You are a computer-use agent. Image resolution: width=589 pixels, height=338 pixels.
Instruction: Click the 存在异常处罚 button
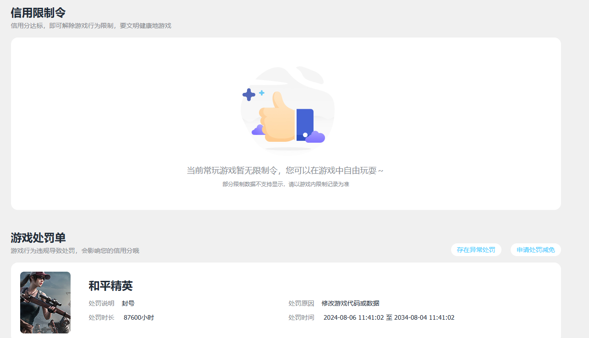476,250
